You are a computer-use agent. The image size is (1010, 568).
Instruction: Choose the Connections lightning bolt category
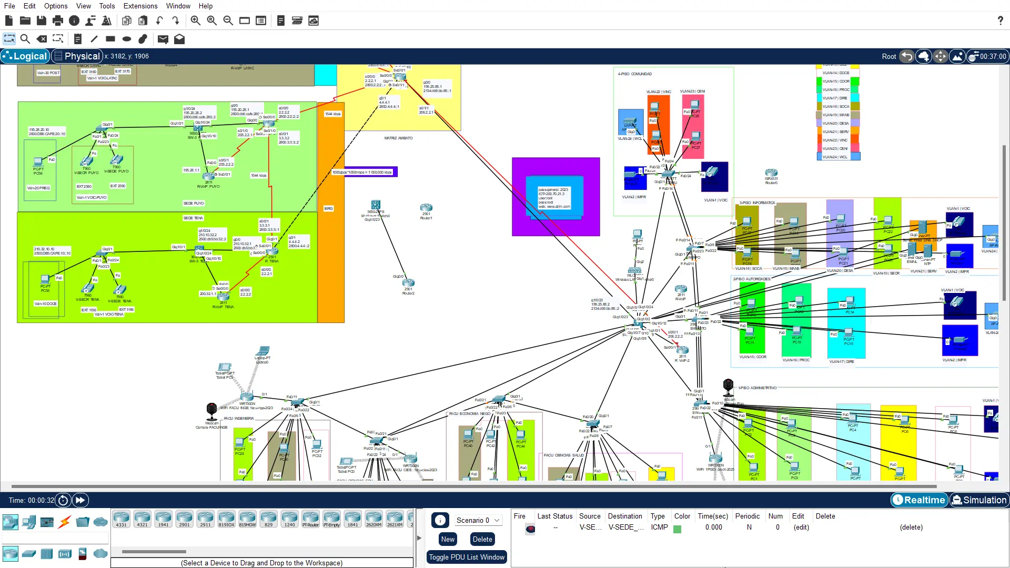65,522
